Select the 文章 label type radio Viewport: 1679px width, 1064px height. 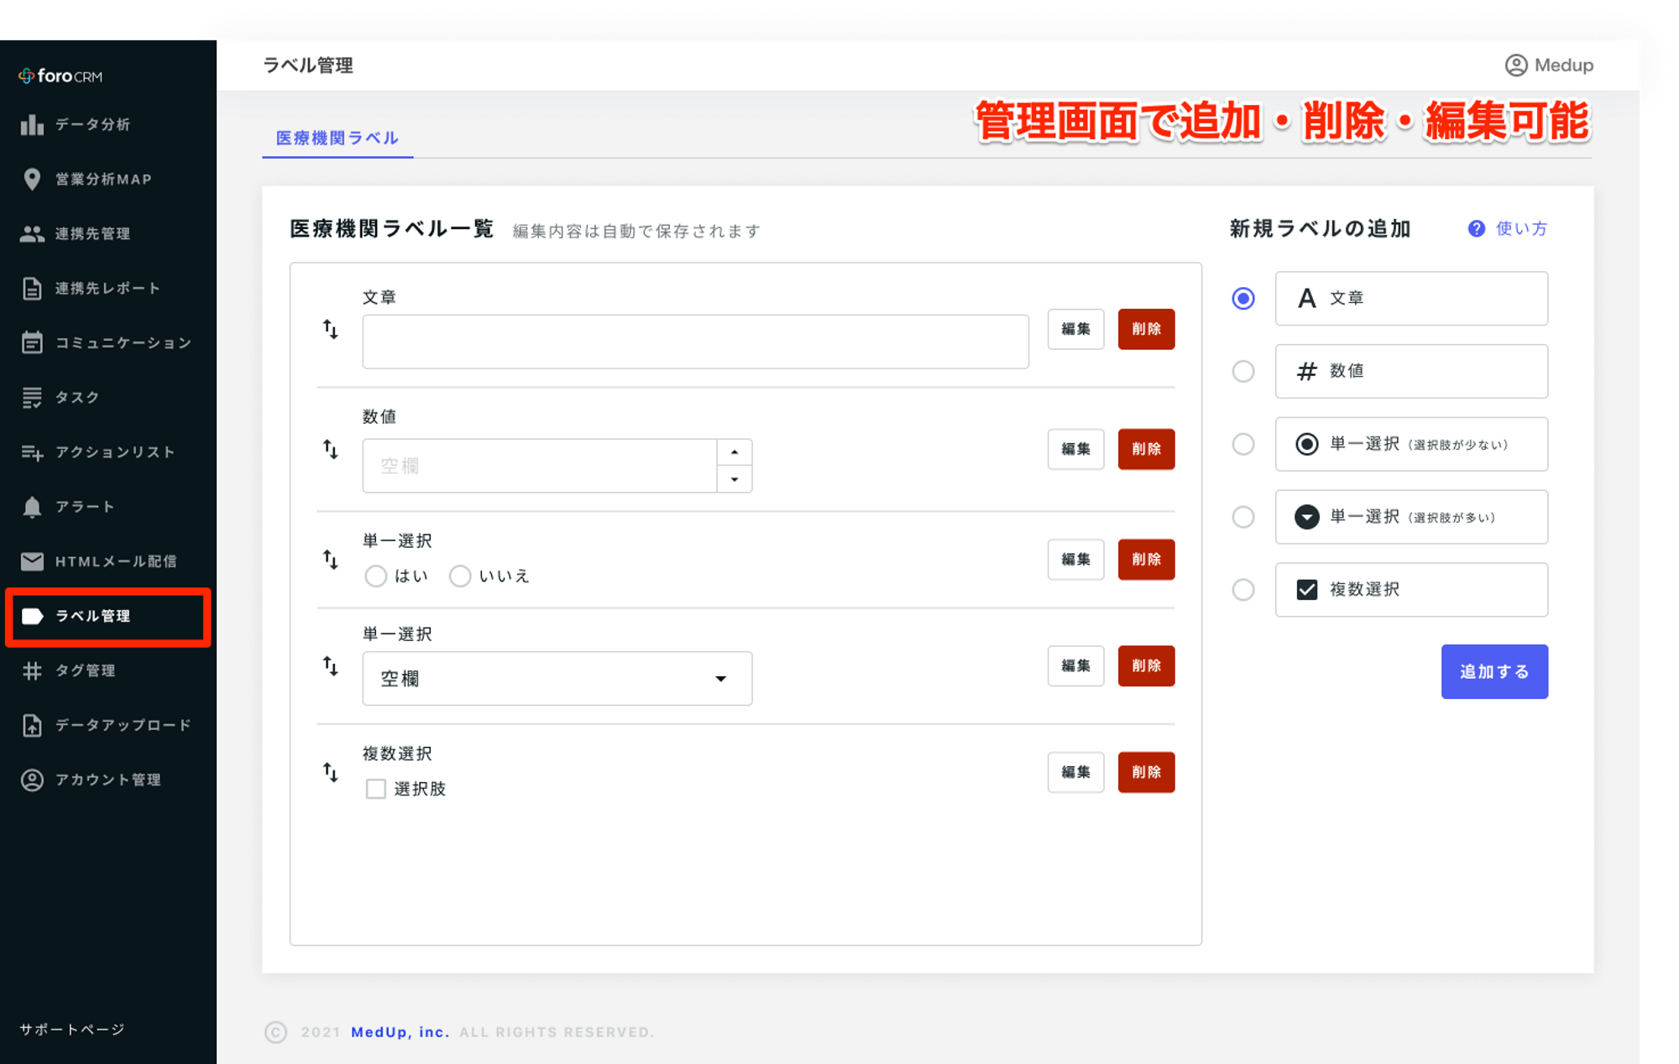1243,298
